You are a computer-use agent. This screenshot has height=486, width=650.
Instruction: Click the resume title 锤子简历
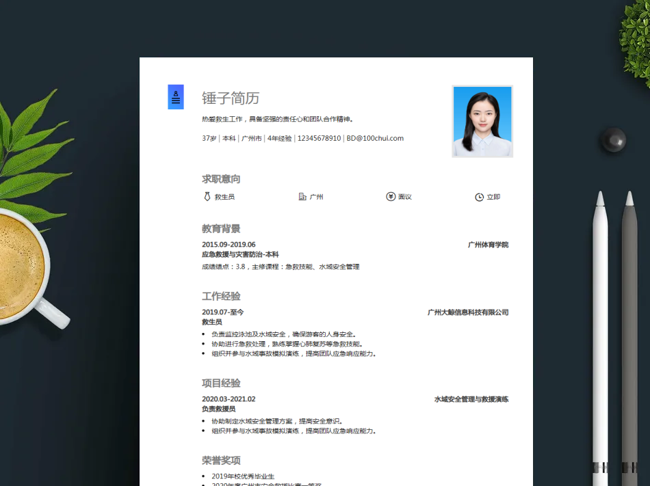pos(231,98)
